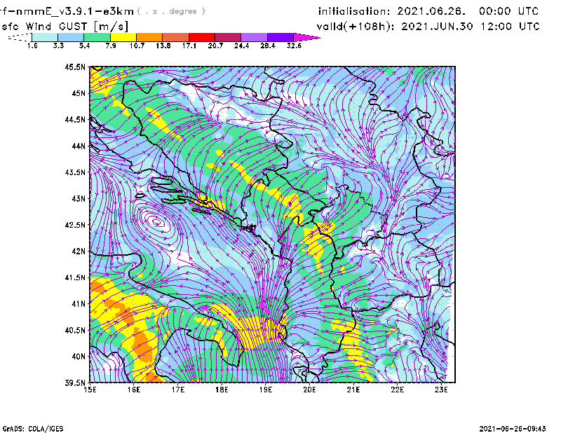The width and height of the screenshot is (561, 433).
Task: Click the 'GrADS: COLA/IGES' credit
Action: click(x=33, y=429)
